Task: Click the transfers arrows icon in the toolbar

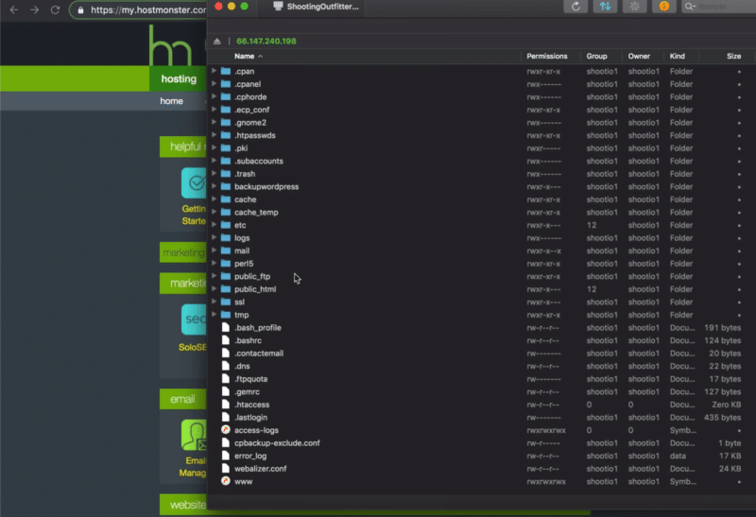Action: (605, 7)
